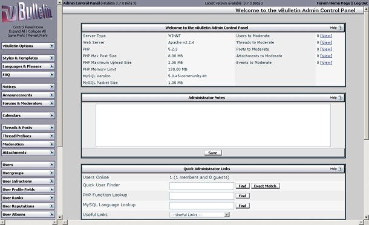Focus the Quick User Finder field
369x225 pixels.
coord(201,186)
